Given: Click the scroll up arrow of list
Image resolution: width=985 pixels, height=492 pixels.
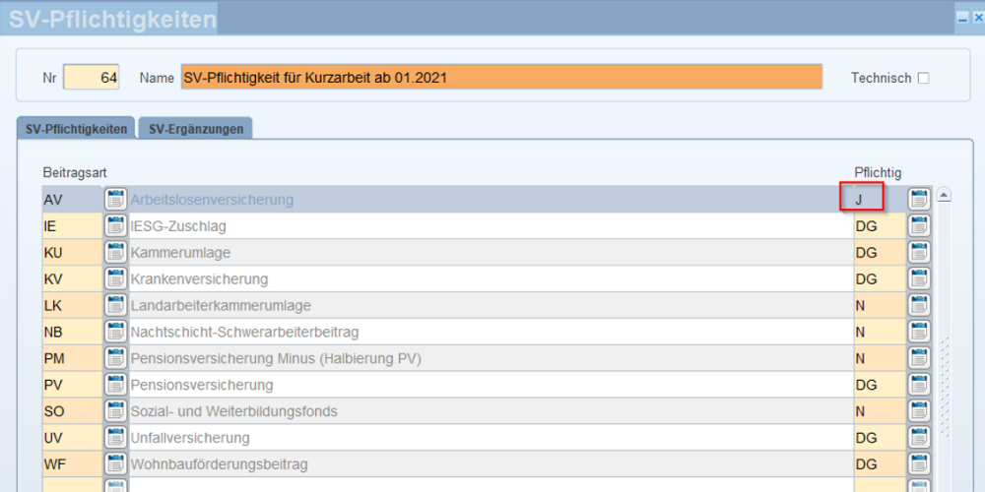Looking at the screenshot, I should pos(945,195).
